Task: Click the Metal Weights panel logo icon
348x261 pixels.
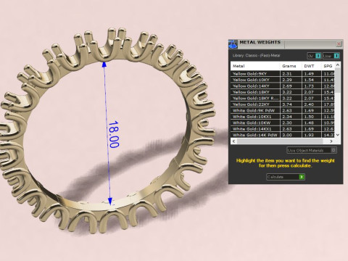Action: (233, 44)
